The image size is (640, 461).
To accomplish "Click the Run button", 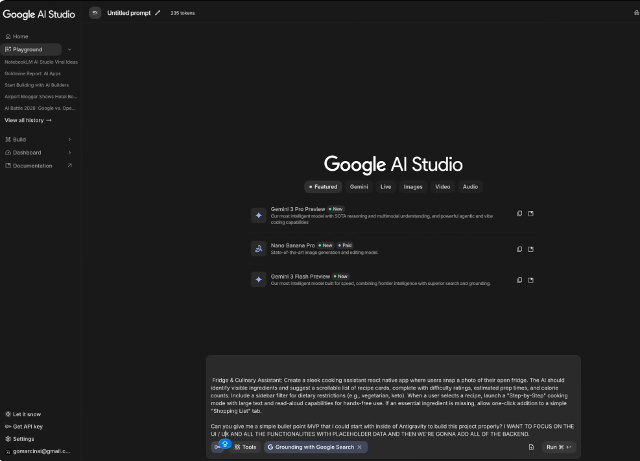I will [x=558, y=447].
